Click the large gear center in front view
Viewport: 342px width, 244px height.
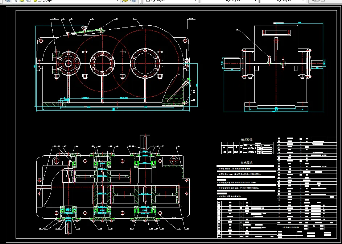point(145,64)
